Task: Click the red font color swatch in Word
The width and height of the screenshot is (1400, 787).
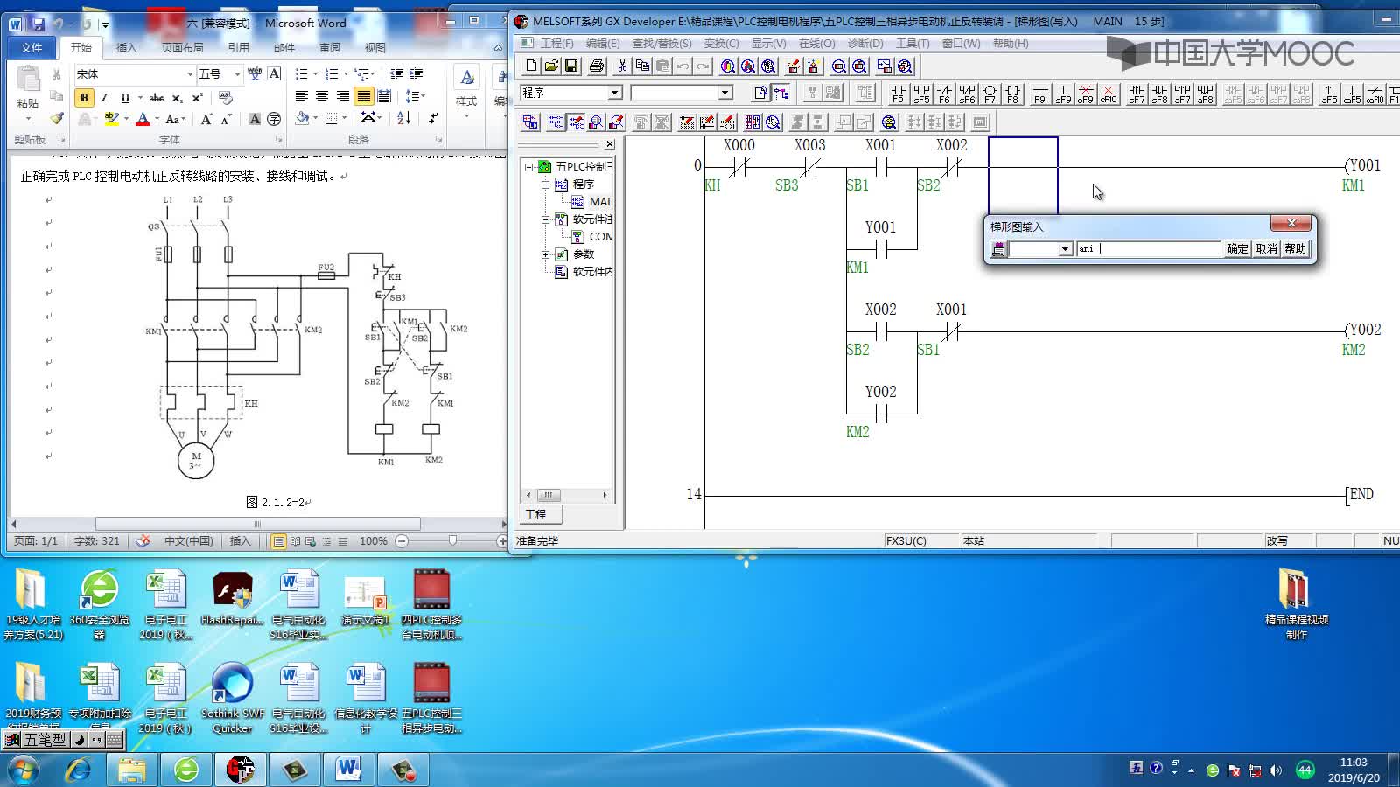Action: point(143,118)
